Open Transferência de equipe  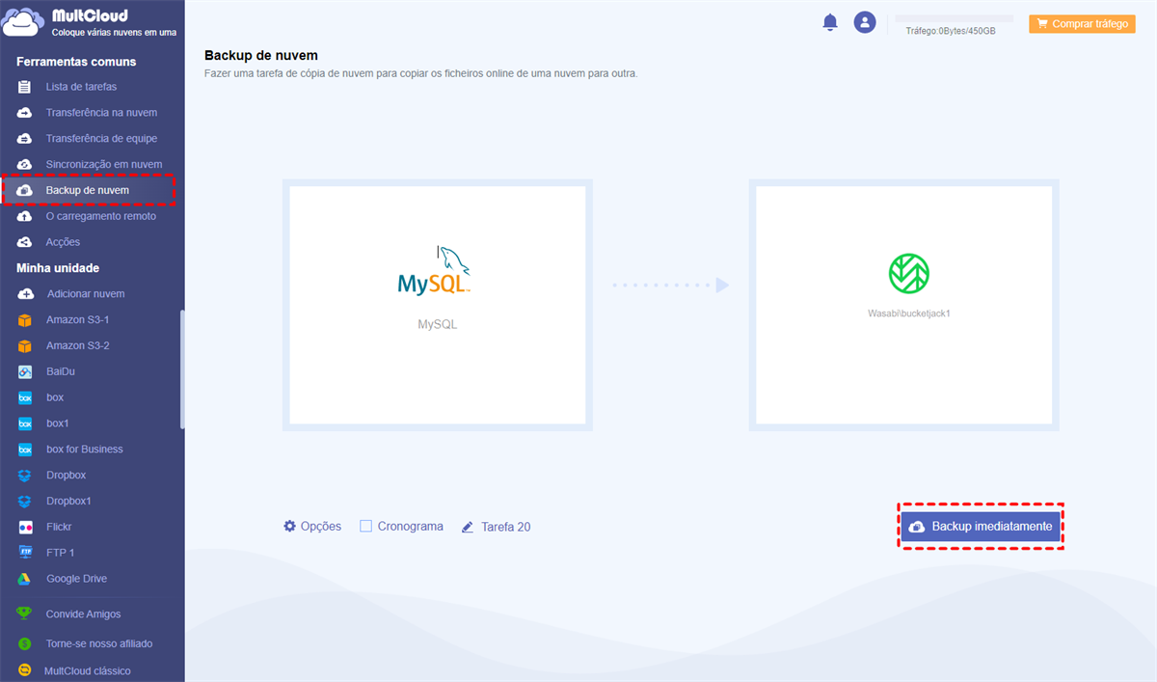(101, 139)
